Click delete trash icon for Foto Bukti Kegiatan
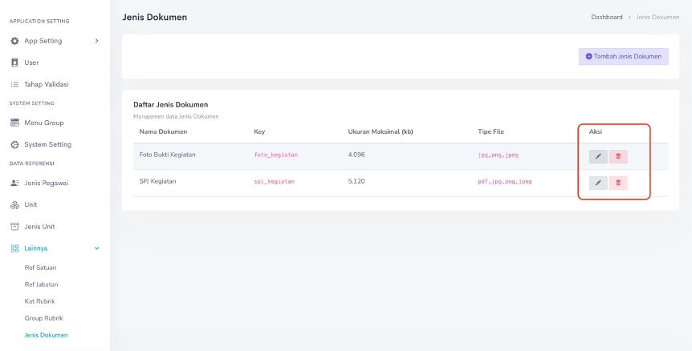The image size is (692, 351). tap(618, 156)
